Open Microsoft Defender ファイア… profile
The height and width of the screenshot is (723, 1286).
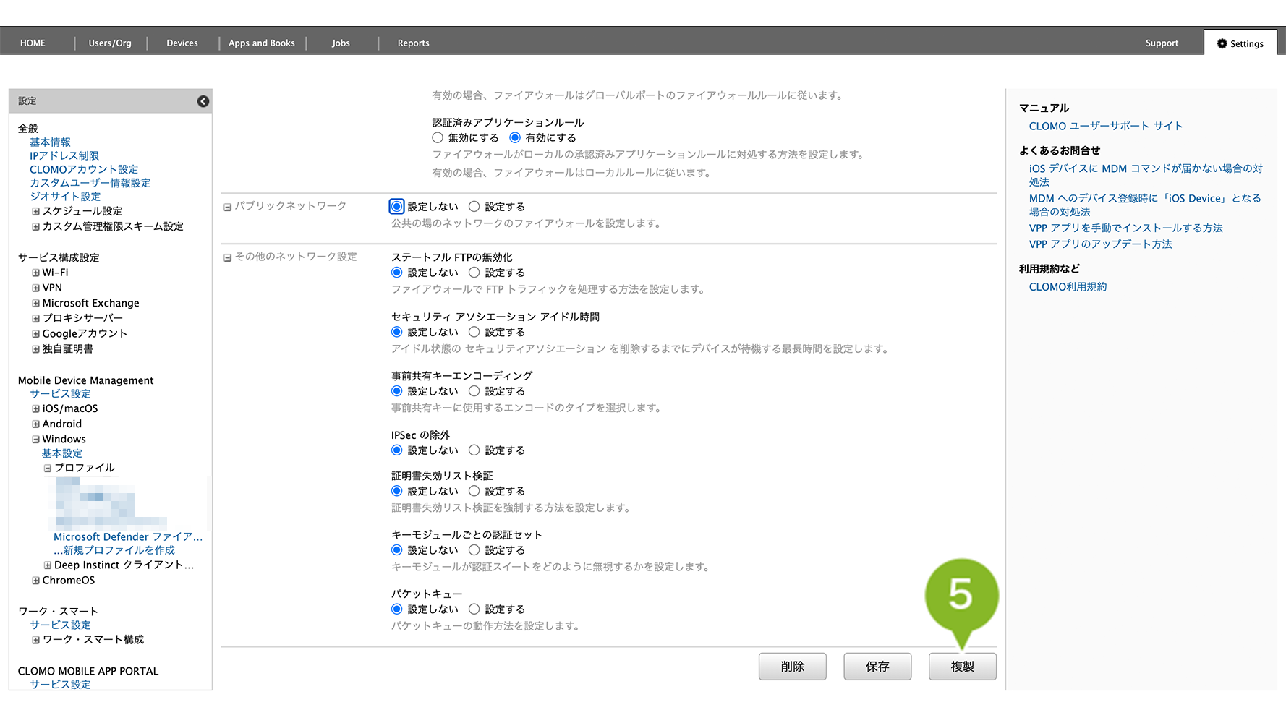[127, 537]
